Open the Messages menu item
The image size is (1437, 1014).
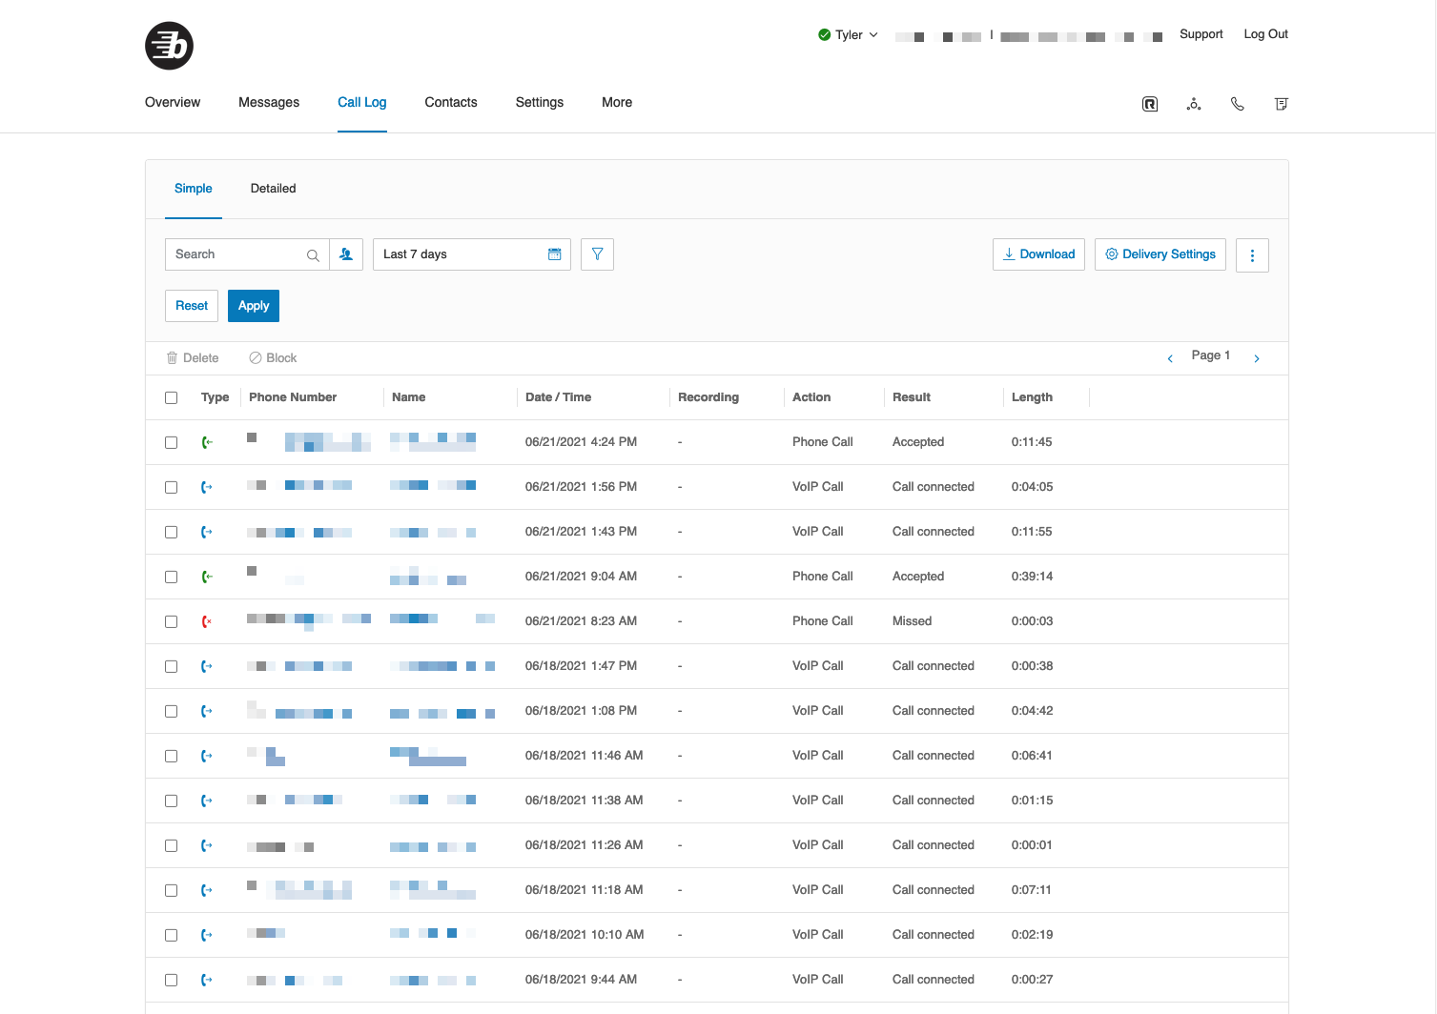269,102
